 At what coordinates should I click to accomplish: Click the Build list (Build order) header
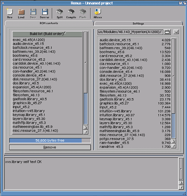coord(47,34)
